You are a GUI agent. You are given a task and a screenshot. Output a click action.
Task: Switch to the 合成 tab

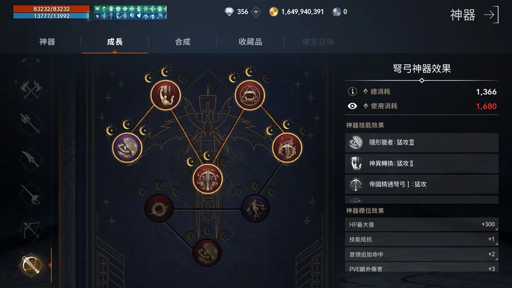pyautogui.click(x=183, y=42)
